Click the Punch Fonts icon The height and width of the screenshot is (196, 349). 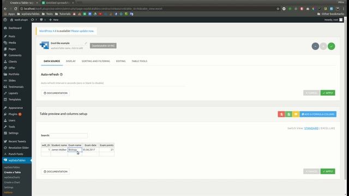pyautogui.click(x=5, y=154)
